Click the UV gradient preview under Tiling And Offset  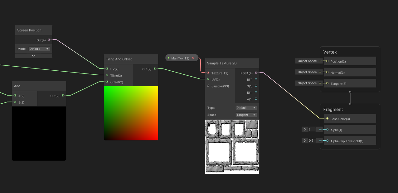pyautogui.click(x=131, y=113)
